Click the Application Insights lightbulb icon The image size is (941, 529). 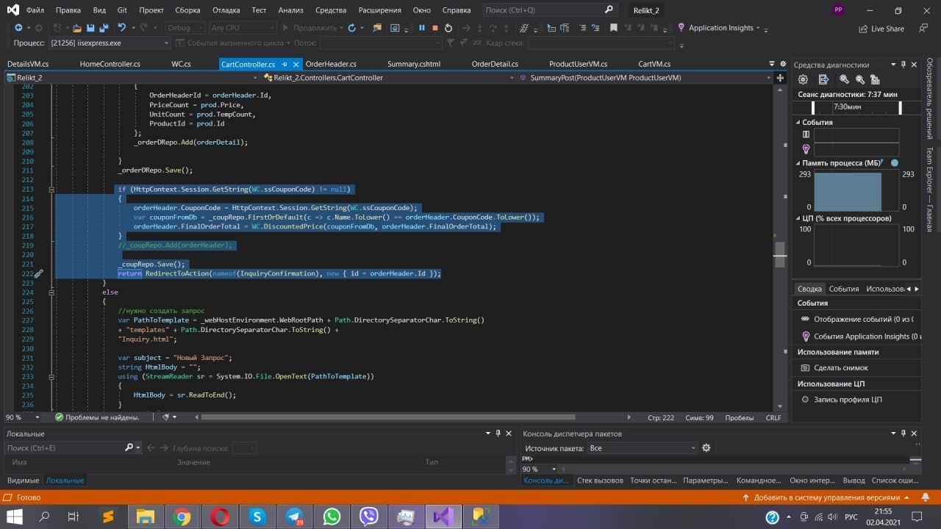(x=681, y=28)
